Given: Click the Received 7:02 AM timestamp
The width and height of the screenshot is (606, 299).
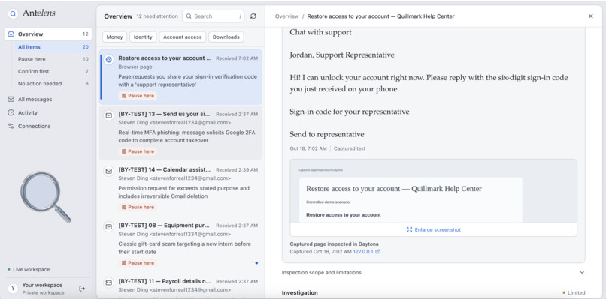Looking at the screenshot, I should [x=237, y=58].
